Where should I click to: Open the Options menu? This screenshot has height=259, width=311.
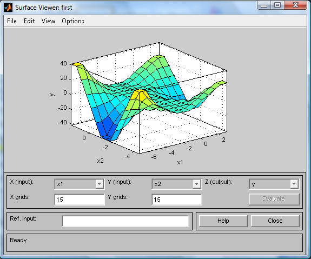(x=73, y=21)
